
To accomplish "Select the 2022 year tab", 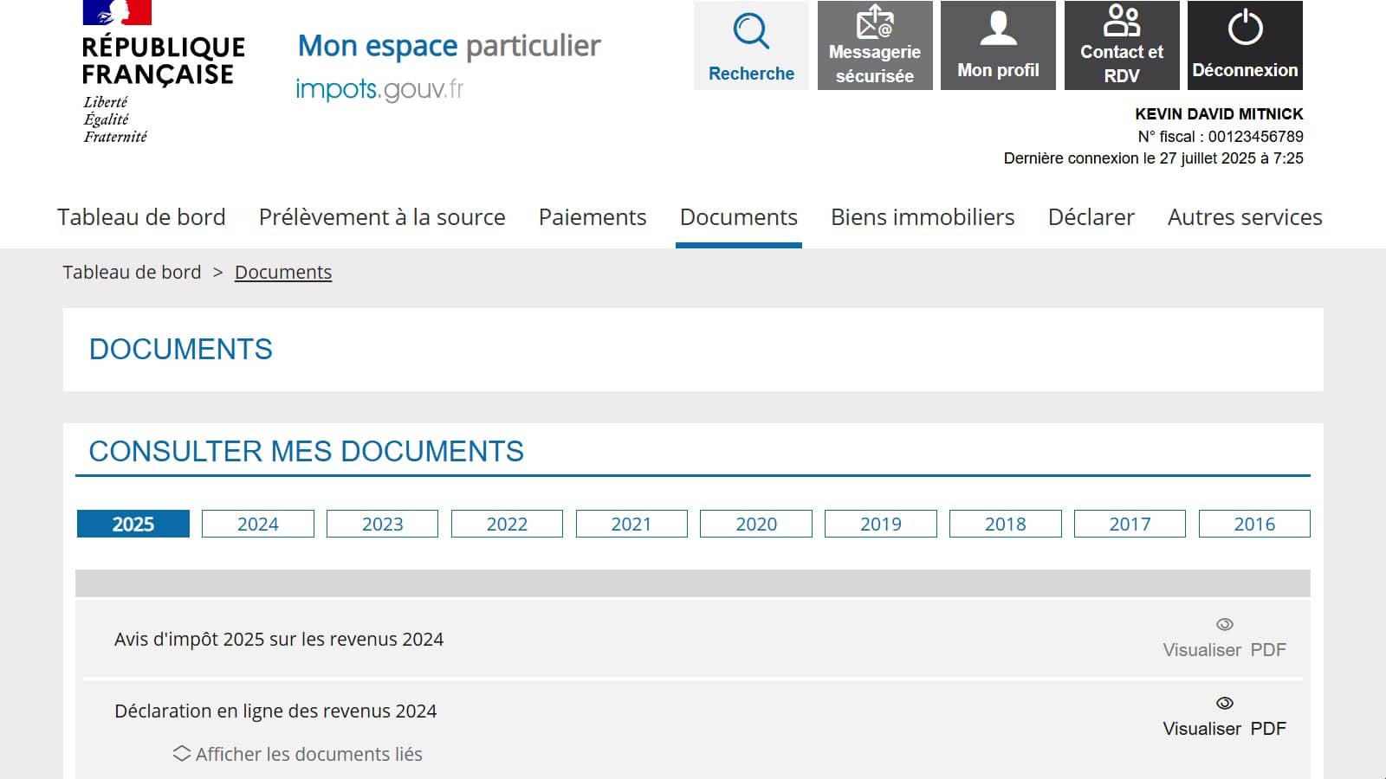I will 507,524.
